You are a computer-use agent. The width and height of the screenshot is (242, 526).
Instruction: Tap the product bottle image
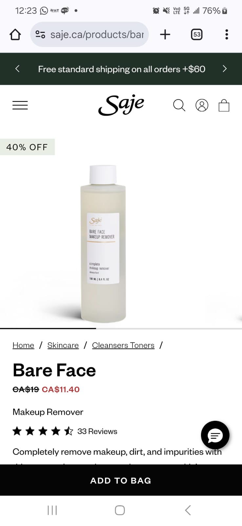103,243
